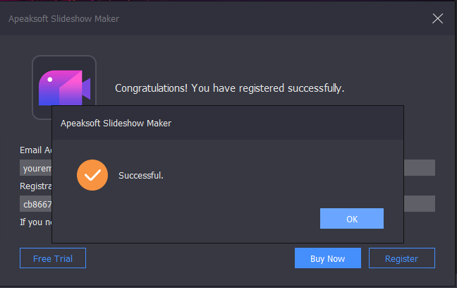
Task: Select the Buy Now button
Action: (328, 258)
